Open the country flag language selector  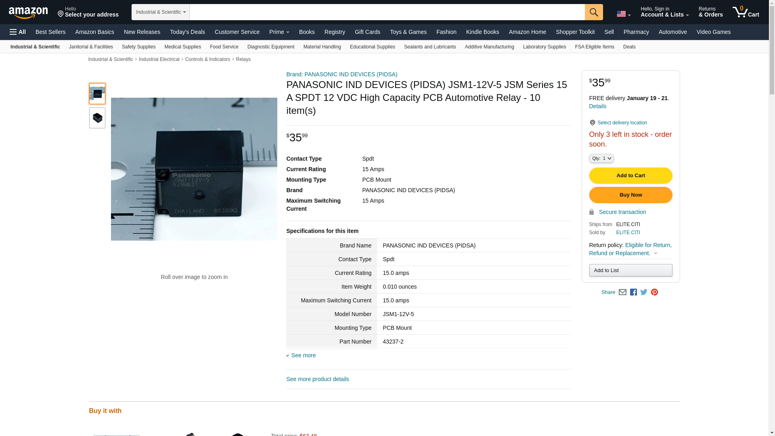tap(623, 14)
